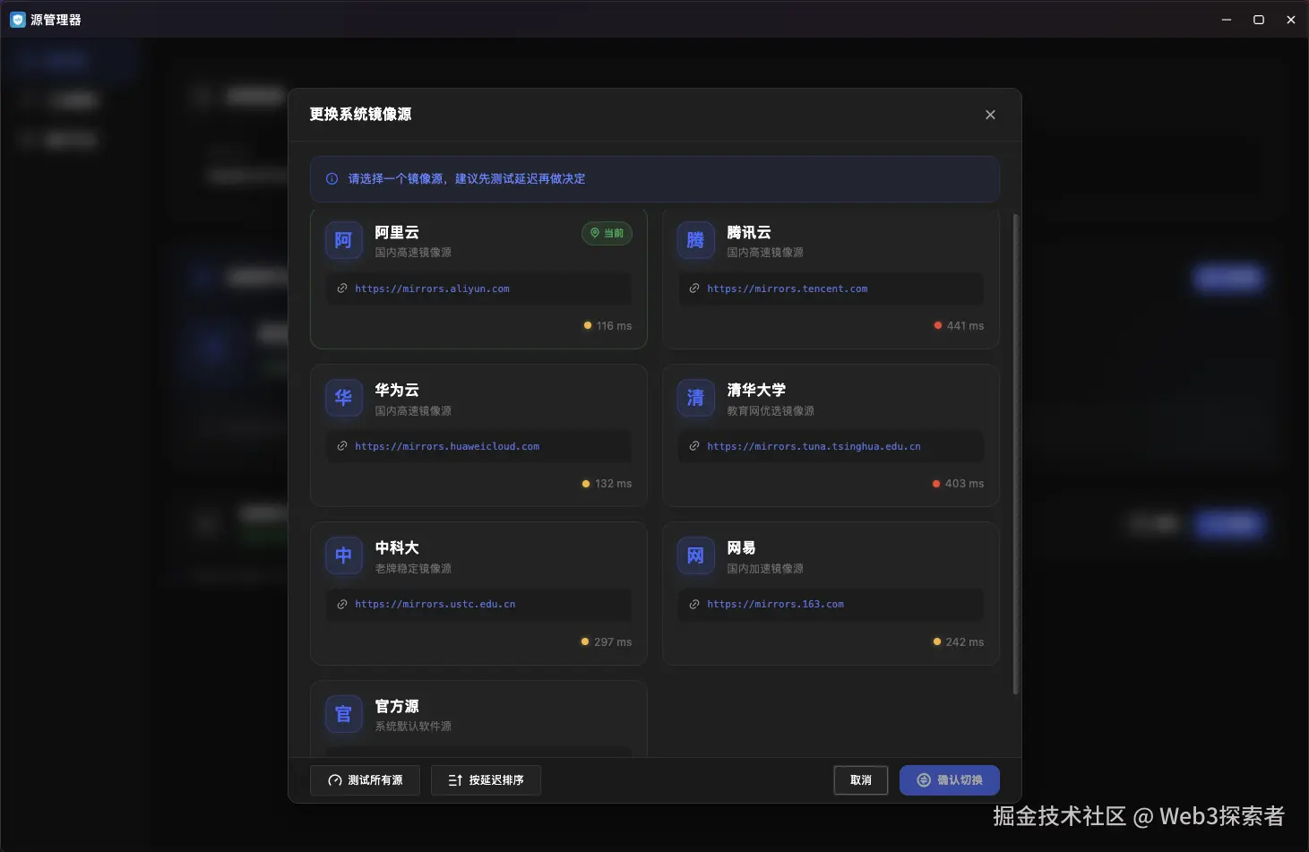1309x852 pixels.
Task: Click the Aliyun mirror logo icon
Action: (x=343, y=240)
